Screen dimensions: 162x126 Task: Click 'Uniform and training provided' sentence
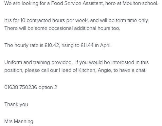(x=38, y=62)
